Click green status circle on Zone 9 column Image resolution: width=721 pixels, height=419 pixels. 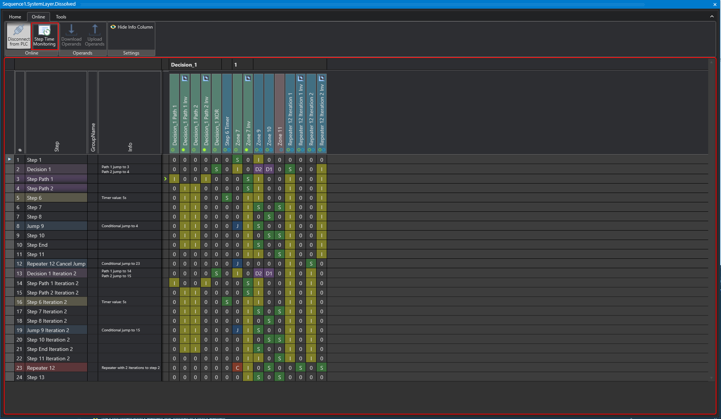point(257,150)
